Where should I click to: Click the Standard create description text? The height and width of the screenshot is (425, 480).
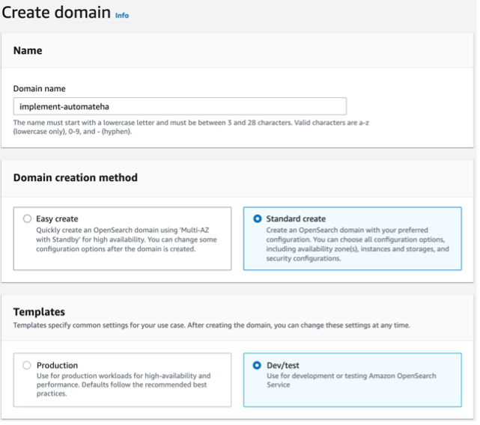tap(357, 244)
